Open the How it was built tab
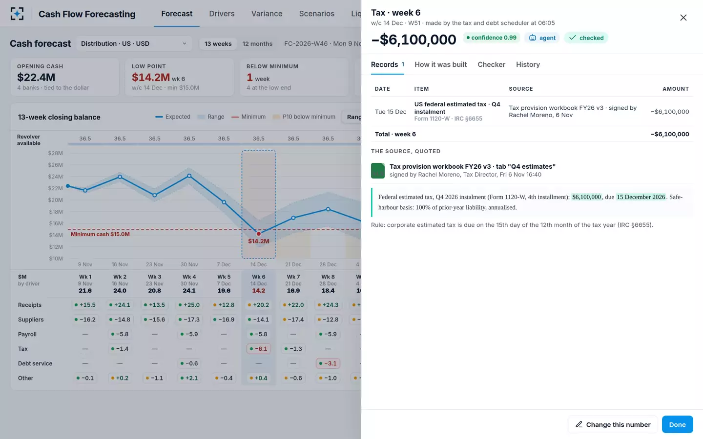703x439 pixels. (440, 64)
